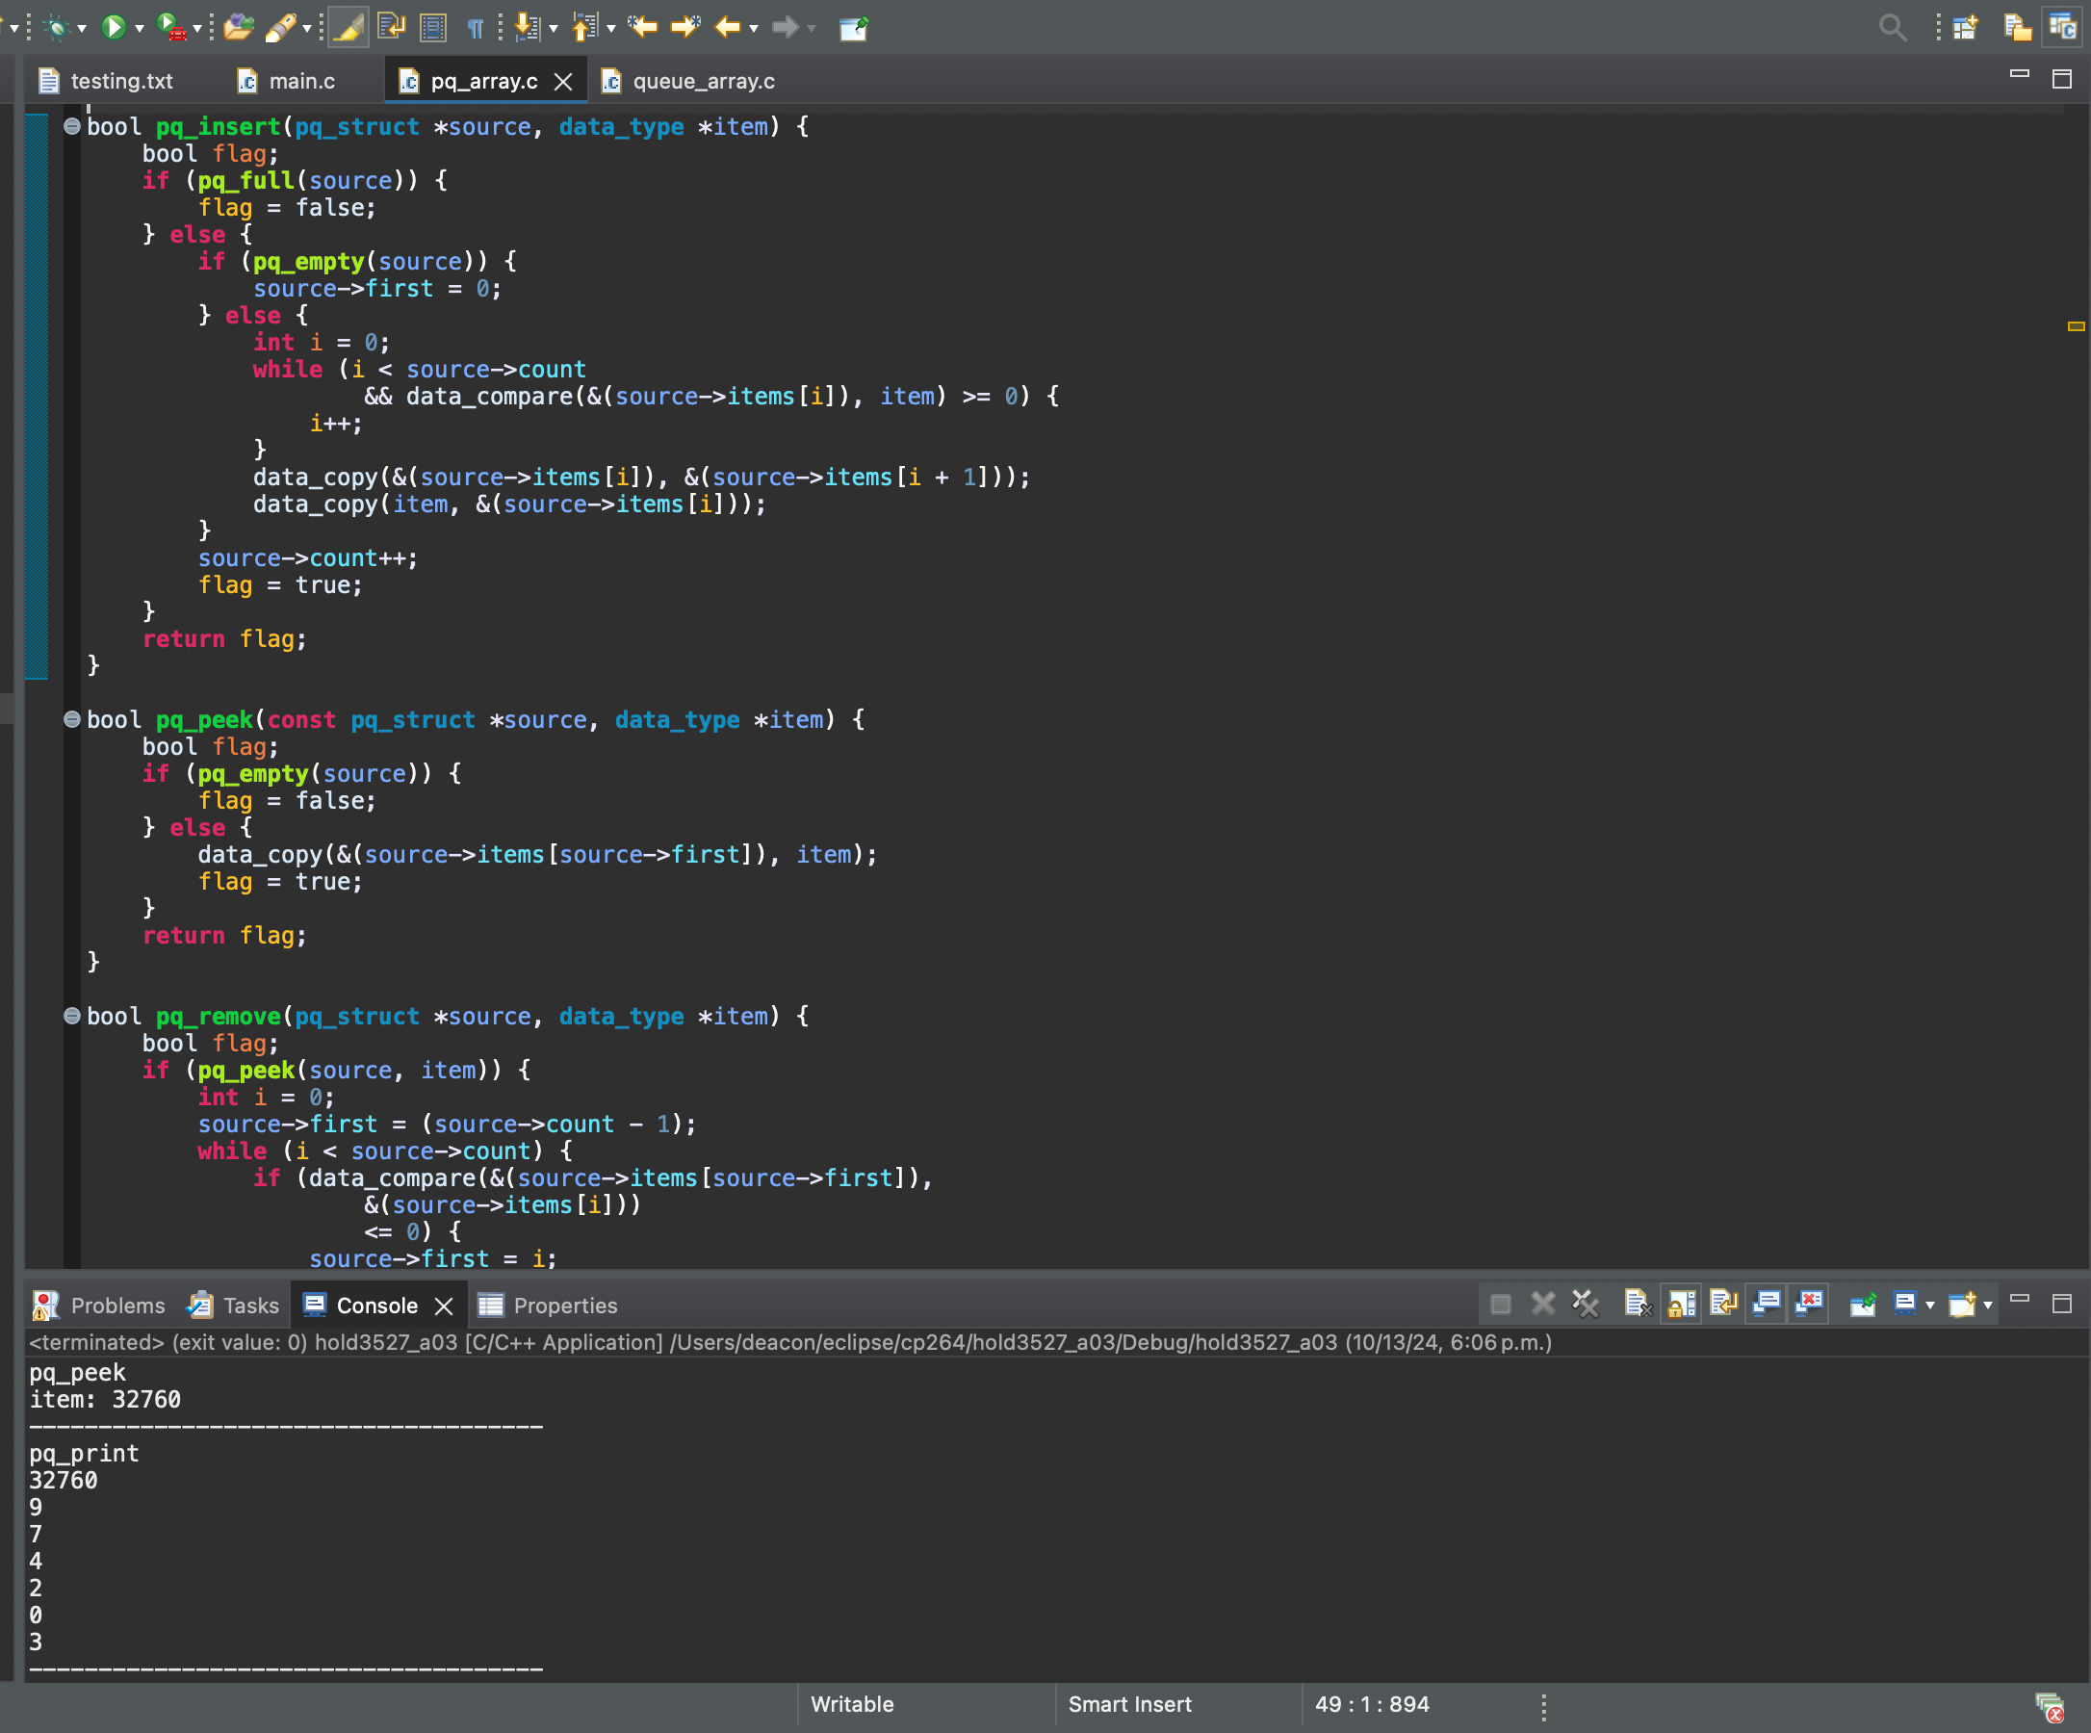Clear the Console output
The width and height of the screenshot is (2091, 1733).
tap(1637, 1304)
